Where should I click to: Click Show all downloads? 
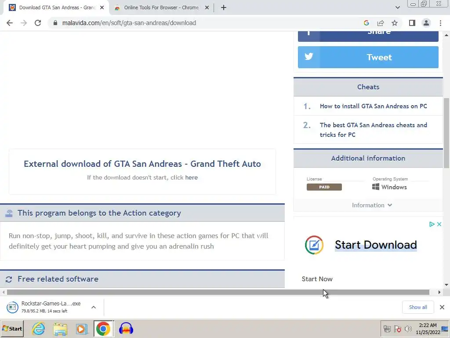418,307
